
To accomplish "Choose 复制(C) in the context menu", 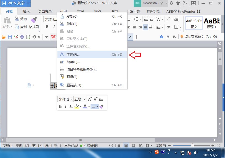I will click(92, 17).
